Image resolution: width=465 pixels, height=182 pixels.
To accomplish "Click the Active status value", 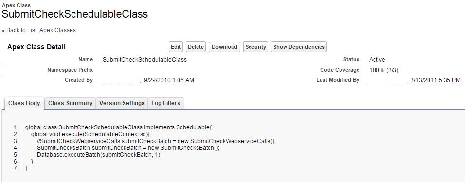I will (x=377, y=60).
